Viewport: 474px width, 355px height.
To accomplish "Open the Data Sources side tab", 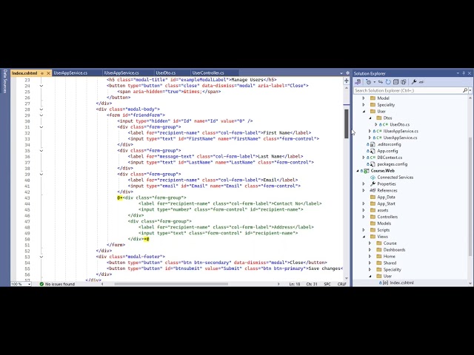I will pyautogui.click(x=5, y=81).
